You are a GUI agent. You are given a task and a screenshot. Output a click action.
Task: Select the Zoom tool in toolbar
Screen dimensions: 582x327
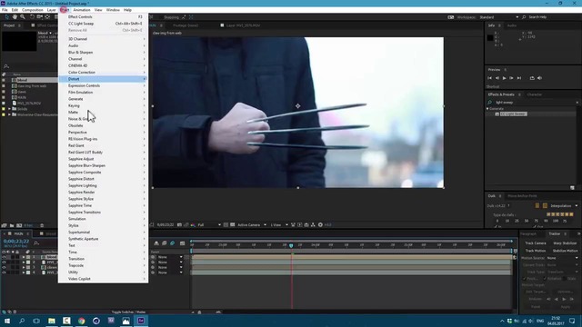23,17
